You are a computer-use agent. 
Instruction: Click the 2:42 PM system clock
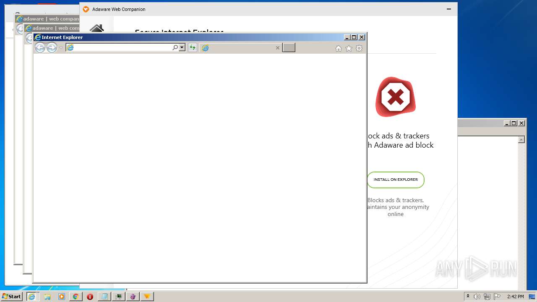coord(515,297)
